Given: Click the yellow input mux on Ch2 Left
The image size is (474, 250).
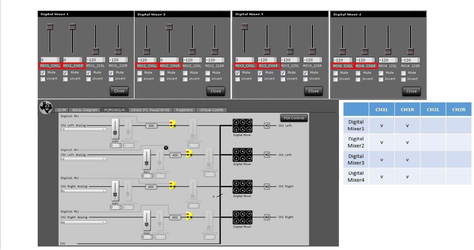Looking at the screenshot, I should pos(172,124).
